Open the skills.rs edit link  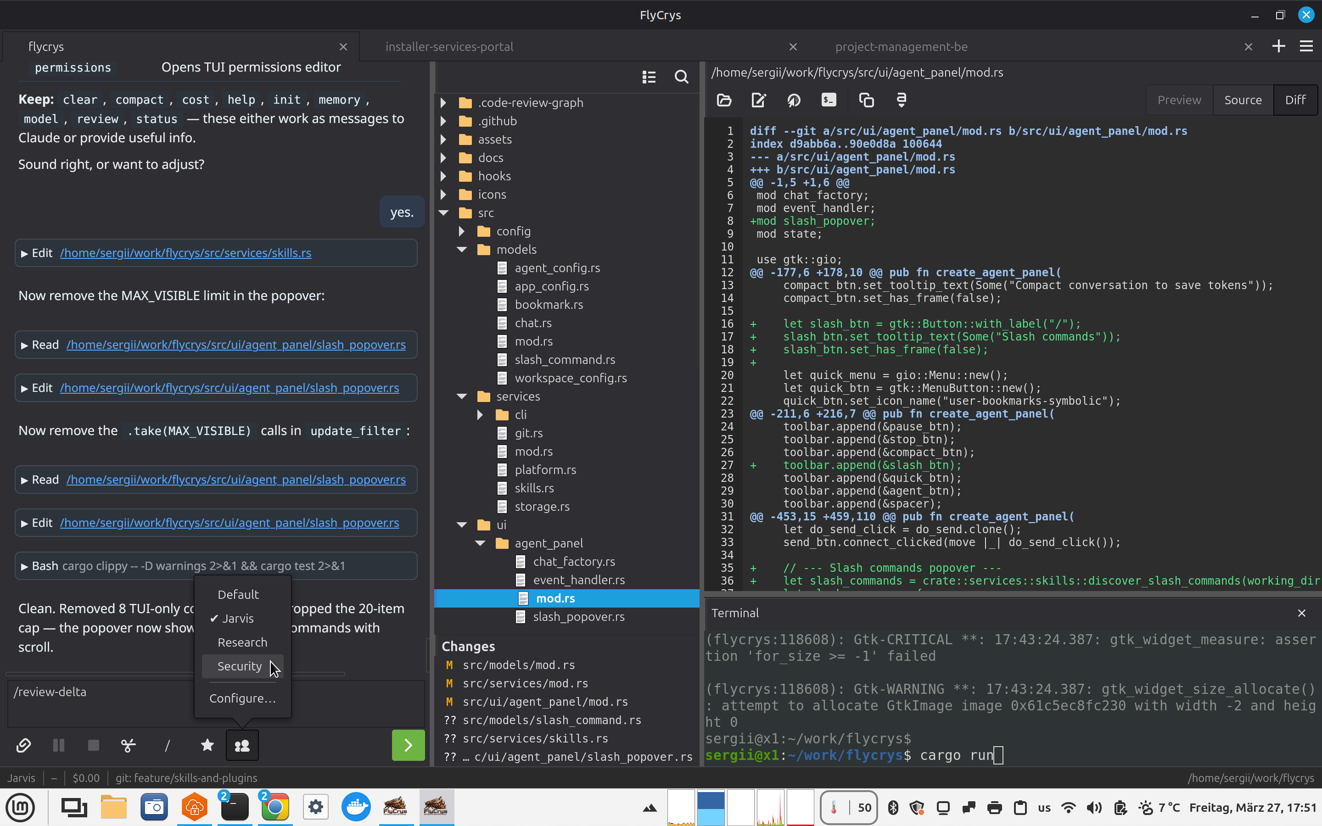185,253
